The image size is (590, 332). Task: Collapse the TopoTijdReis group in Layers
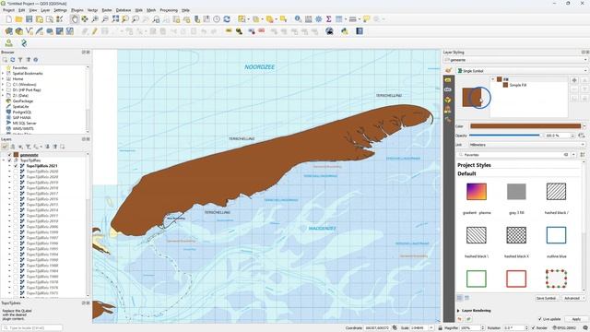coord(4,160)
